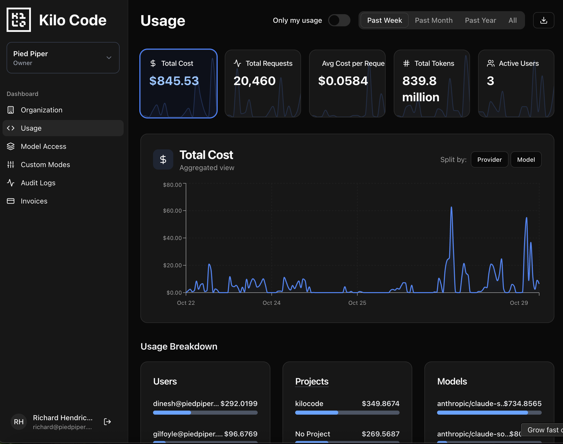
Task: Split the chart by Model
Action: pyautogui.click(x=526, y=160)
